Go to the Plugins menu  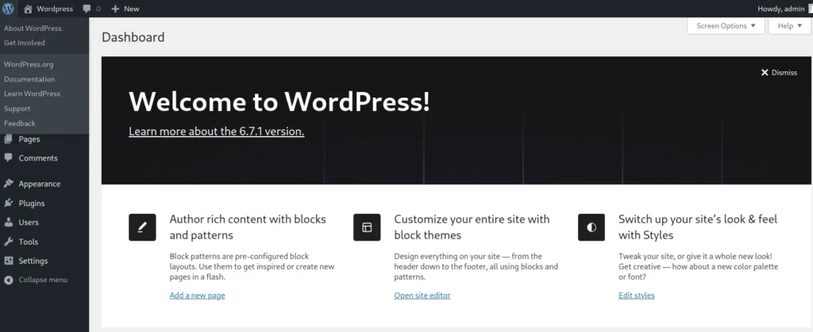tap(32, 203)
